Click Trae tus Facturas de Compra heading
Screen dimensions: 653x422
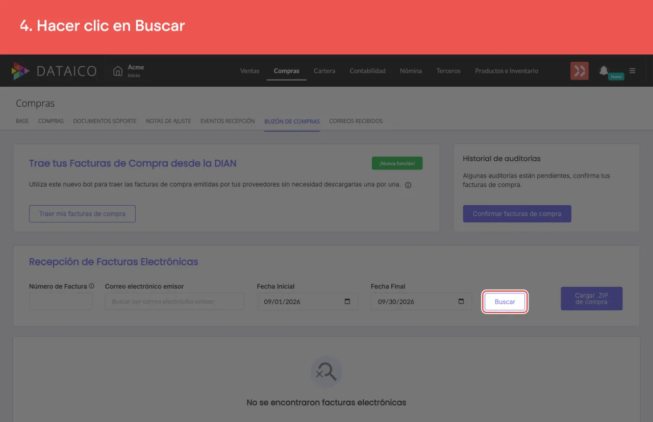pyautogui.click(x=133, y=163)
